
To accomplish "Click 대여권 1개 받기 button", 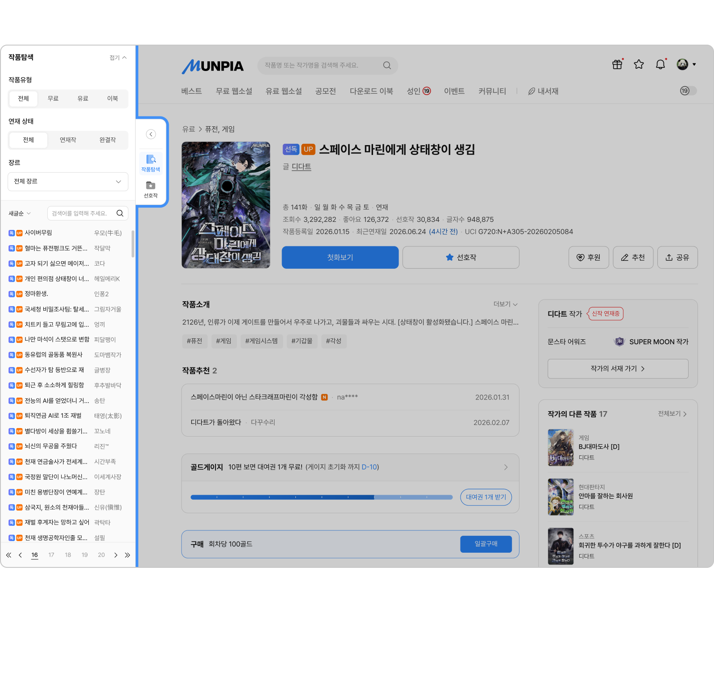I will point(486,497).
